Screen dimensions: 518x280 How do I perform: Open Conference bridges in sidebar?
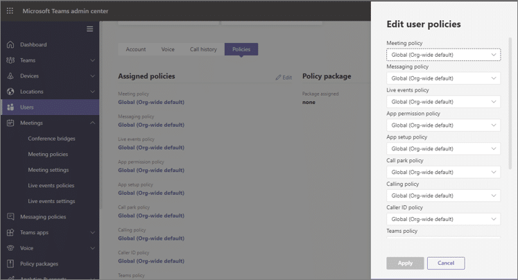(x=51, y=139)
